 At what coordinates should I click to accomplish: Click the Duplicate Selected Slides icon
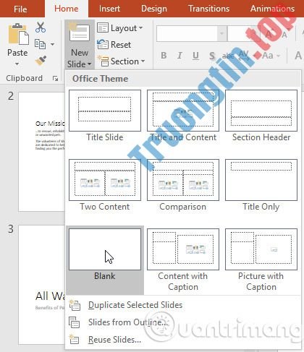(x=75, y=305)
